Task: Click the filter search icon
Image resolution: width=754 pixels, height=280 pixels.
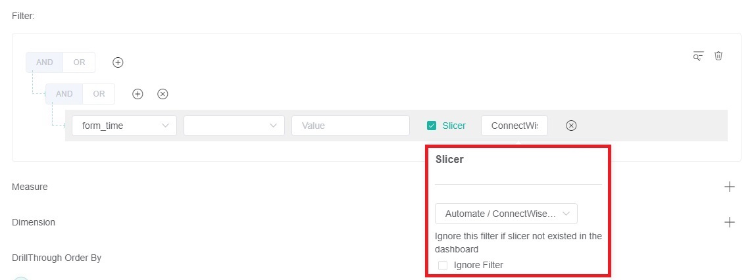Action: click(x=698, y=56)
